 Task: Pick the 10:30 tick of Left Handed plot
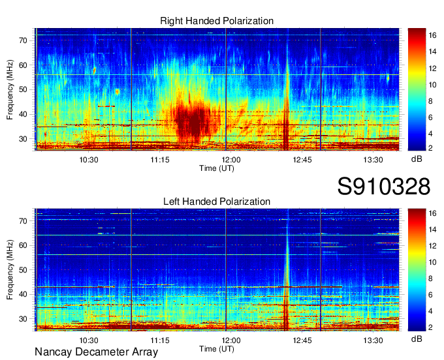pyautogui.click(x=89, y=340)
